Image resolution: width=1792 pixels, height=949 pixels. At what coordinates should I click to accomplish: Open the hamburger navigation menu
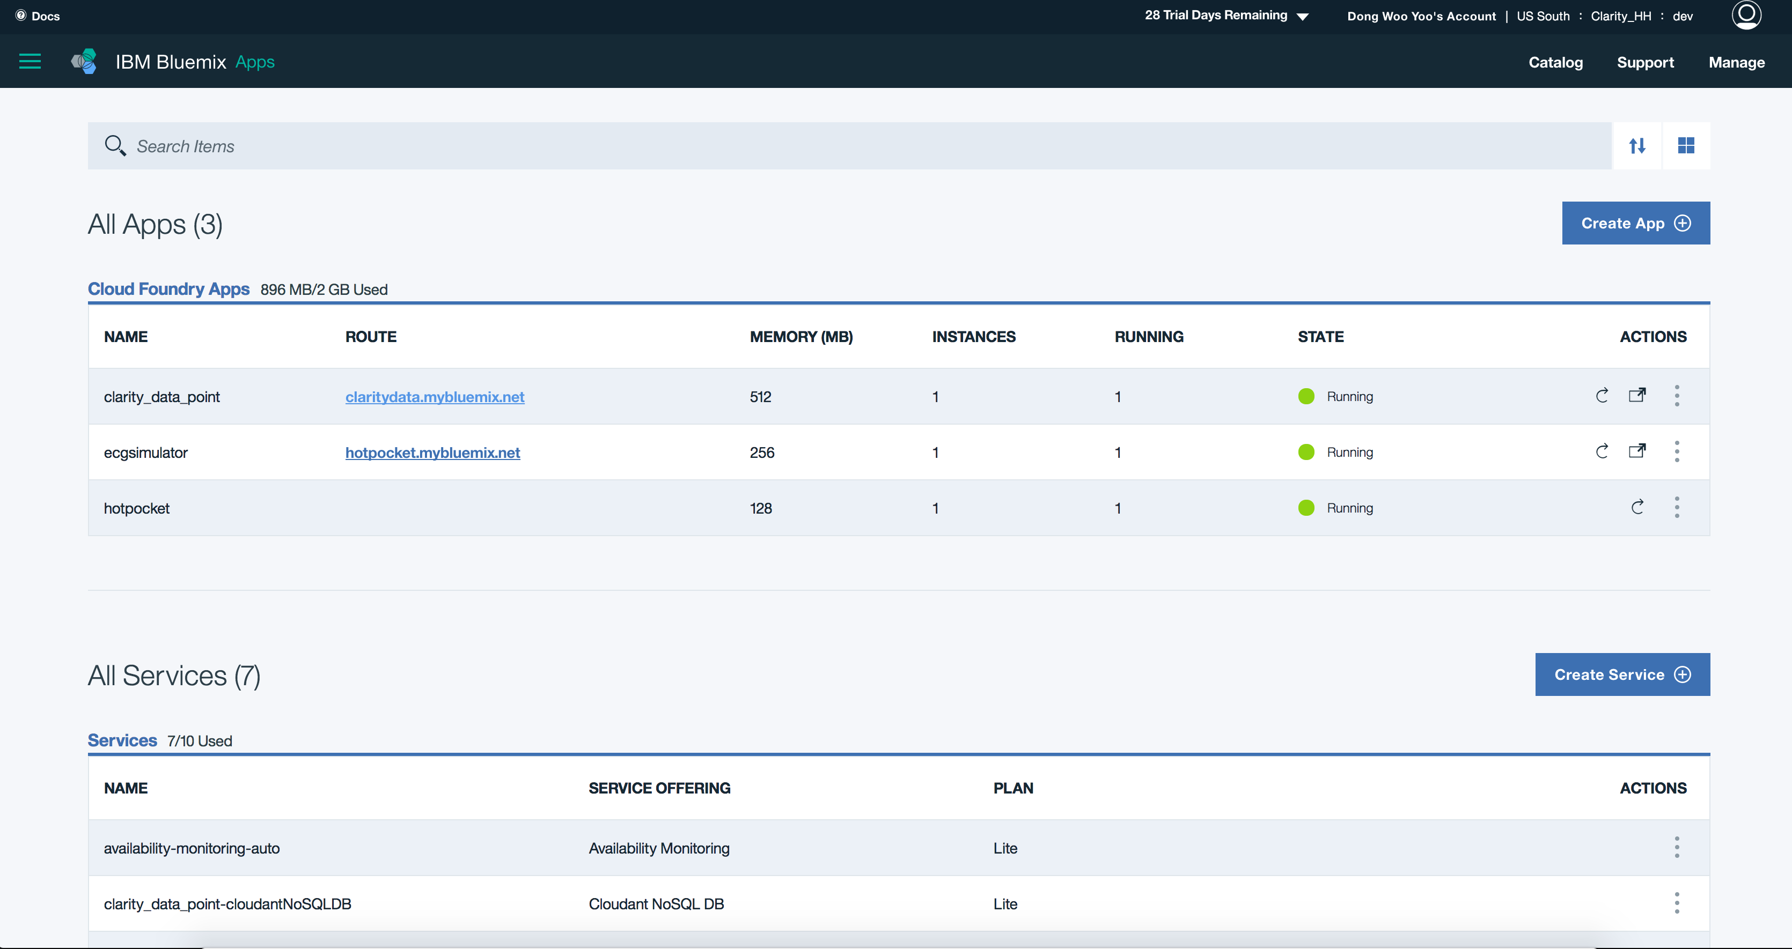tap(30, 61)
